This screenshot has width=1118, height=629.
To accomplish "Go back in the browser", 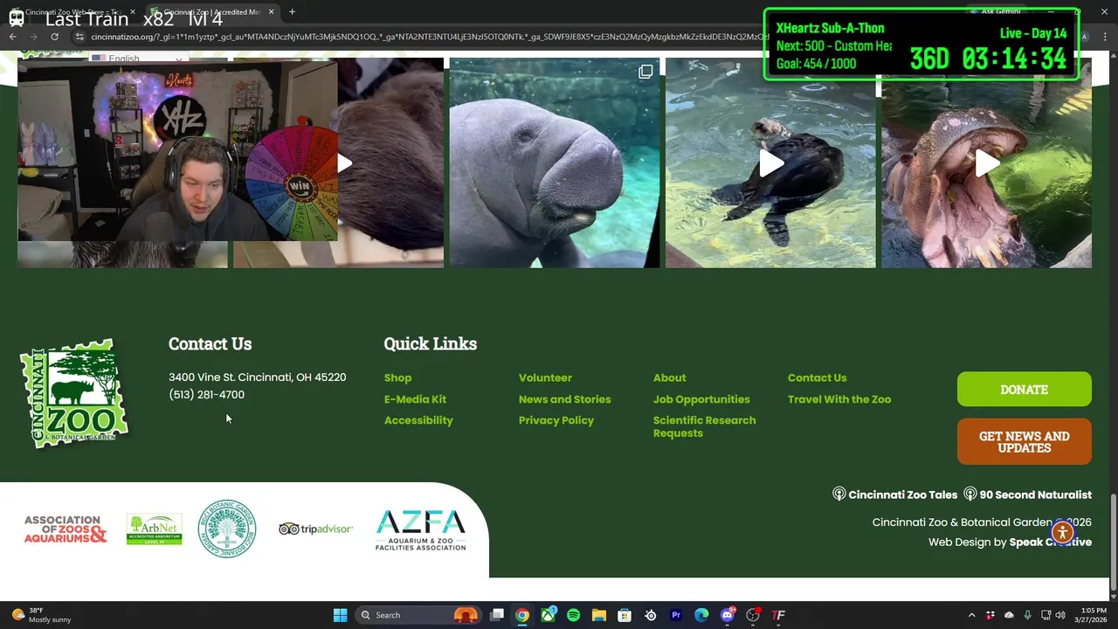I will pyautogui.click(x=12, y=37).
